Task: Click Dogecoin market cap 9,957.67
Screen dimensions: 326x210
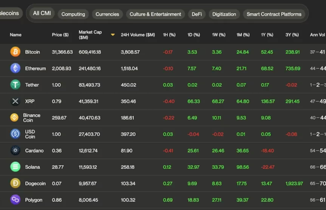Action: tap(88, 183)
